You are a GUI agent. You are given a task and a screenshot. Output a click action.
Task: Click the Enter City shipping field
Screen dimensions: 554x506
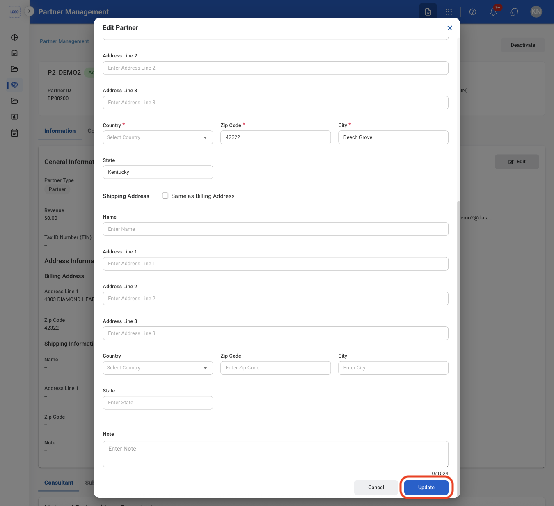point(393,368)
